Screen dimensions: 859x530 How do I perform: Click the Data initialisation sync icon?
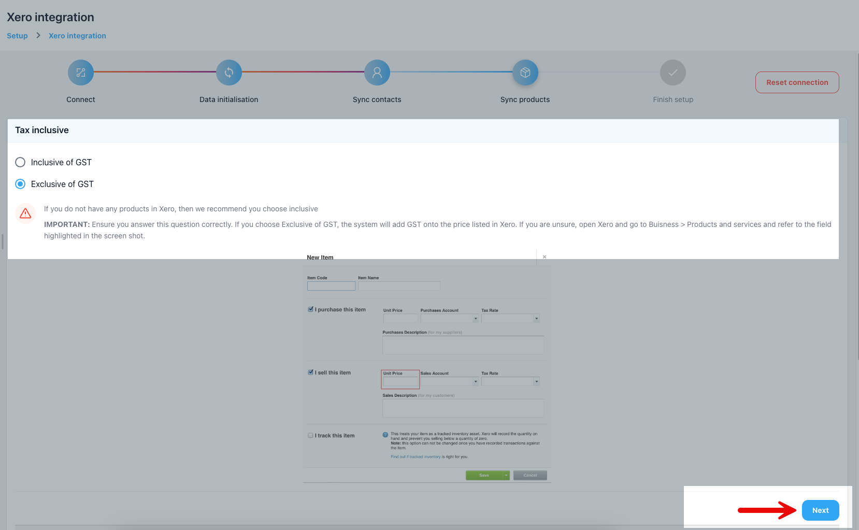point(229,73)
